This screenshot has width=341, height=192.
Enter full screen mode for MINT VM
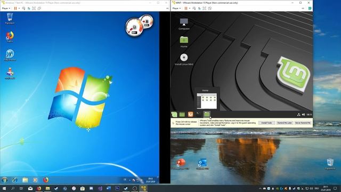pyautogui.click(x=205, y=9)
